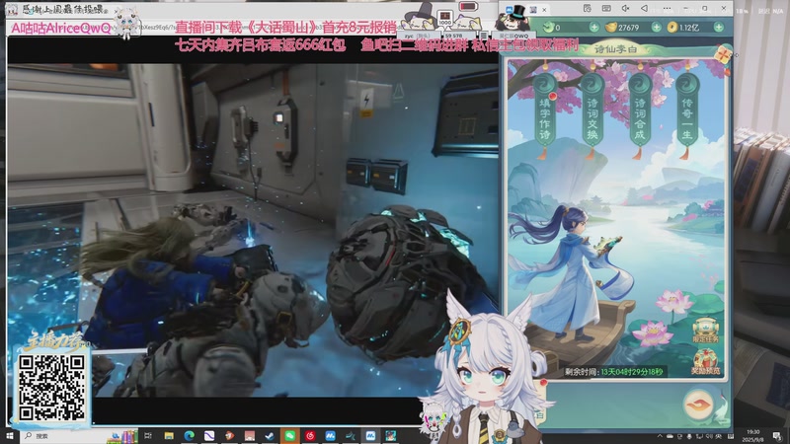
Task: Open emulator screenshot record icon in title bar
Action: [587, 9]
